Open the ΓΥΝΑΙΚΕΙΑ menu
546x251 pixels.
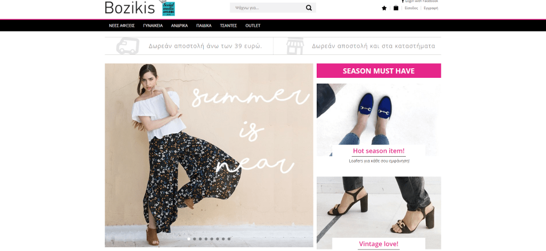coord(152,26)
